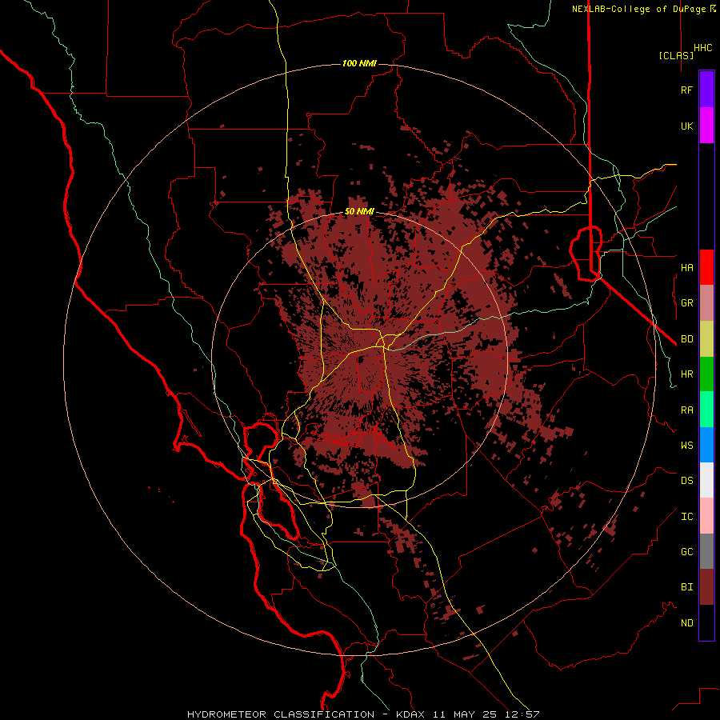Click the WS legend label
720x720 pixels.
tap(686, 446)
